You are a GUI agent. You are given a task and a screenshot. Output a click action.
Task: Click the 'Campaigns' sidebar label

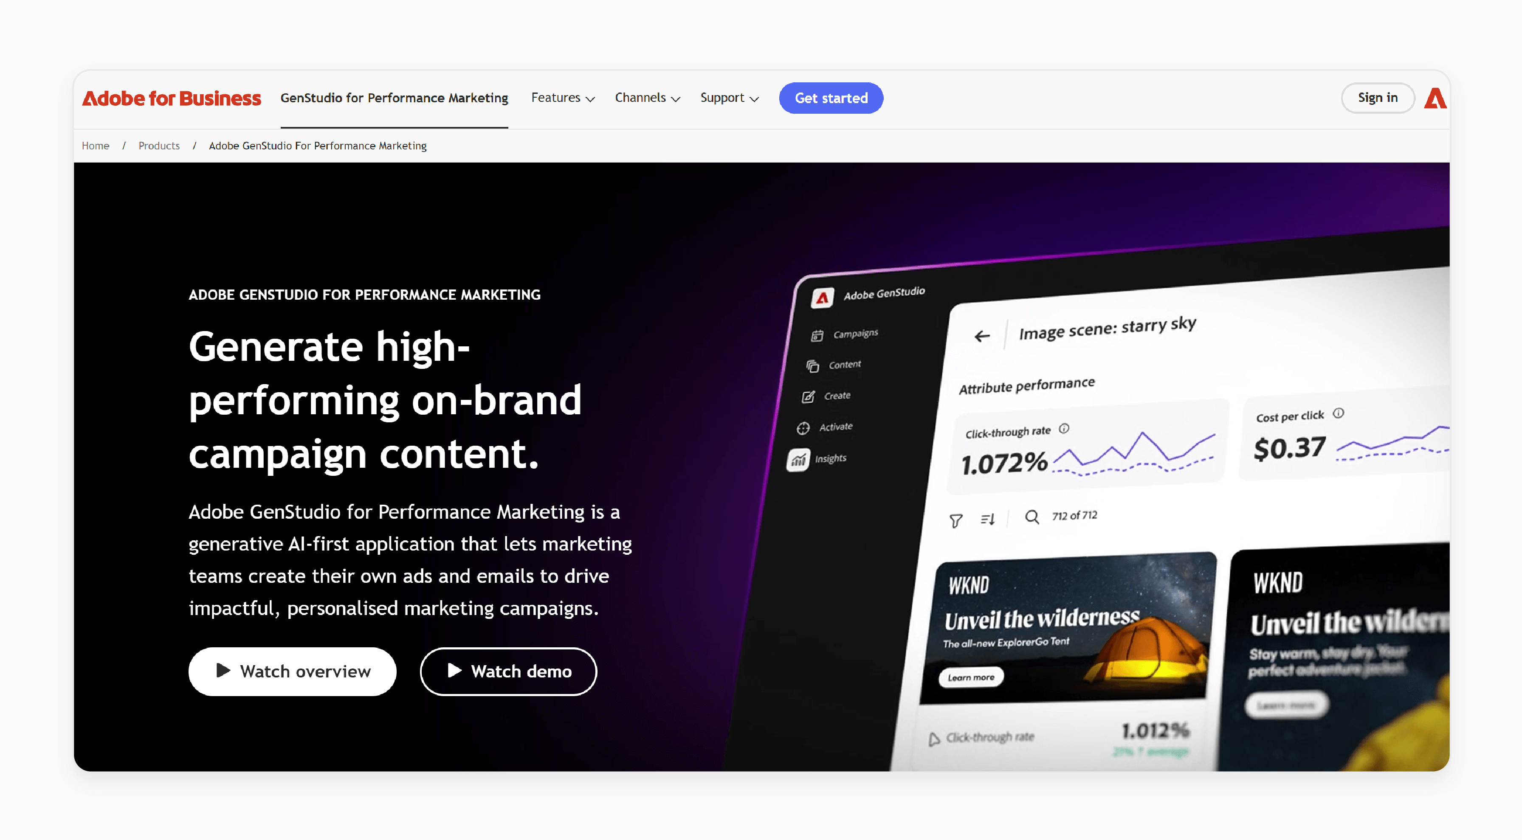point(856,334)
